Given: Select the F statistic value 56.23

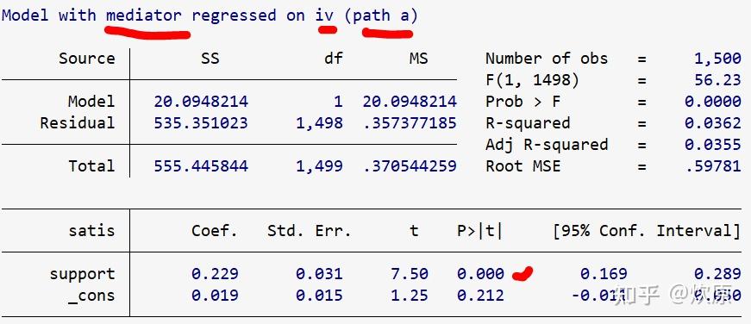Looking at the screenshot, I should (x=717, y=80).
